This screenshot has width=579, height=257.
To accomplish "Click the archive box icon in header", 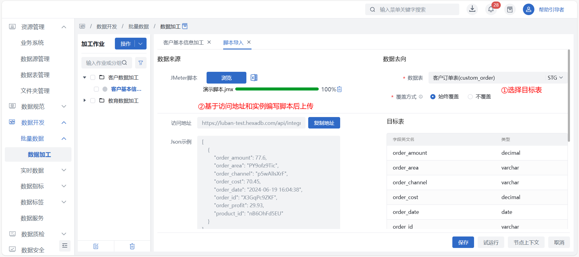I will click(510, 9).
